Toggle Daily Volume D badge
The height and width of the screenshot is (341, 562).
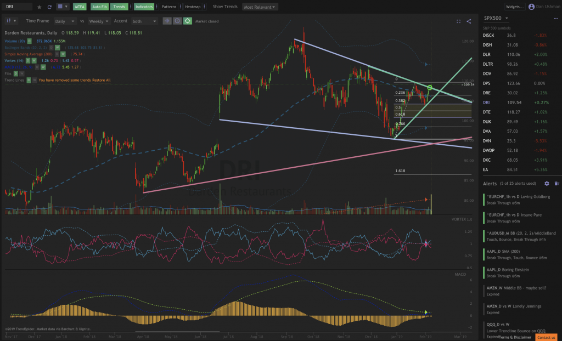click(30, 41)
